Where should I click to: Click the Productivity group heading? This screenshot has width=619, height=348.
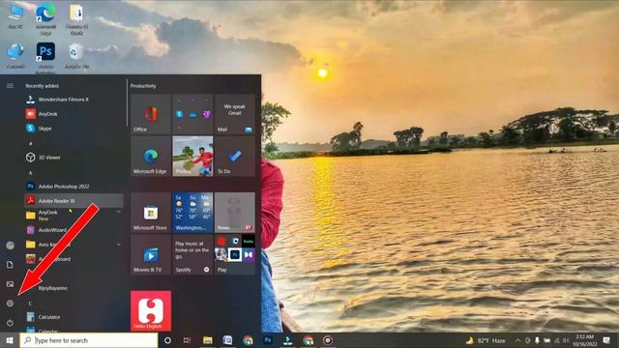tap(143, 86)
